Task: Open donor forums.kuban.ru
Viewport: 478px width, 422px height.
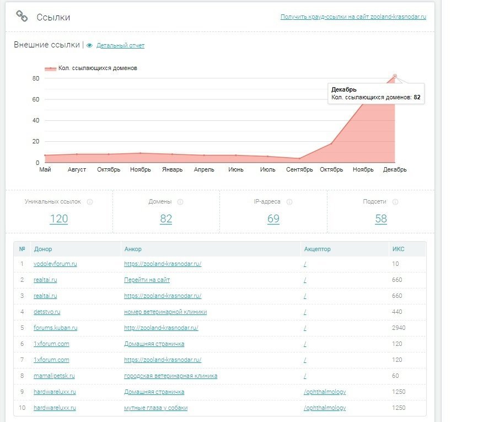Action: 56,328
